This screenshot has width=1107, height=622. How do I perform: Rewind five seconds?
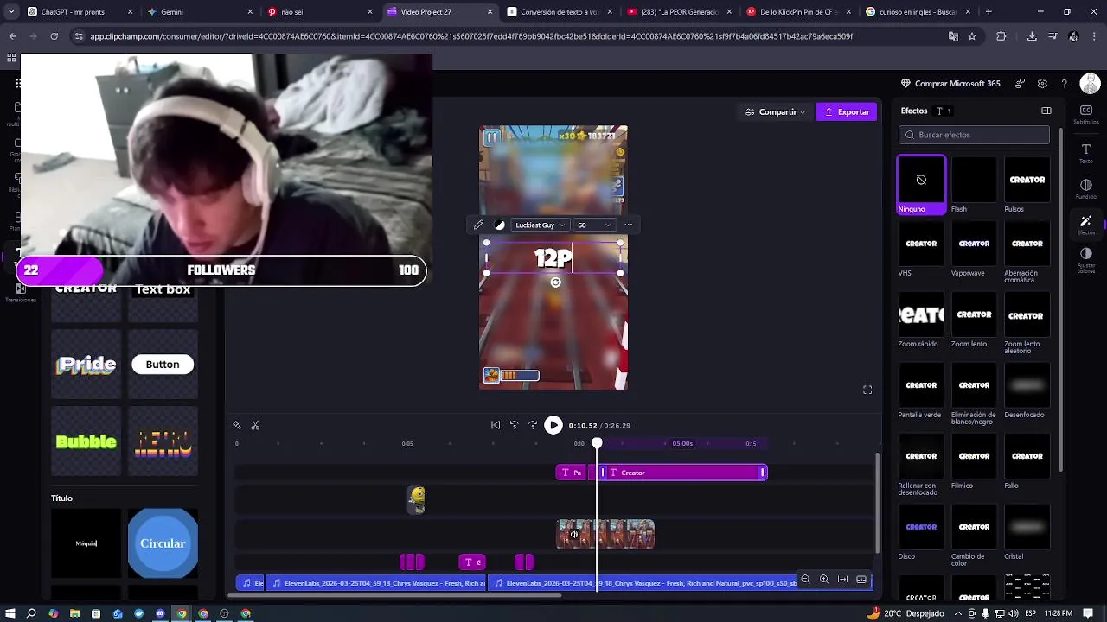tap(514, 425)
